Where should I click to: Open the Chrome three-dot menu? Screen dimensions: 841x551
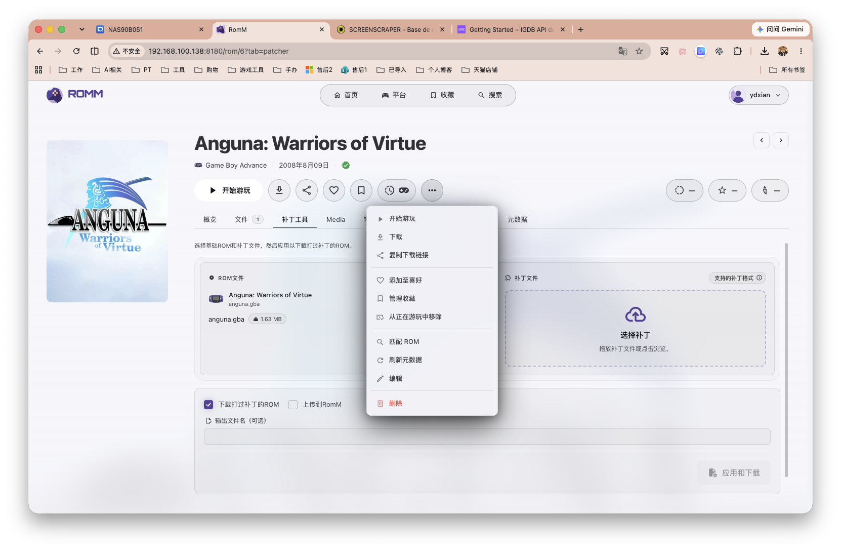[x=801, y=51]
